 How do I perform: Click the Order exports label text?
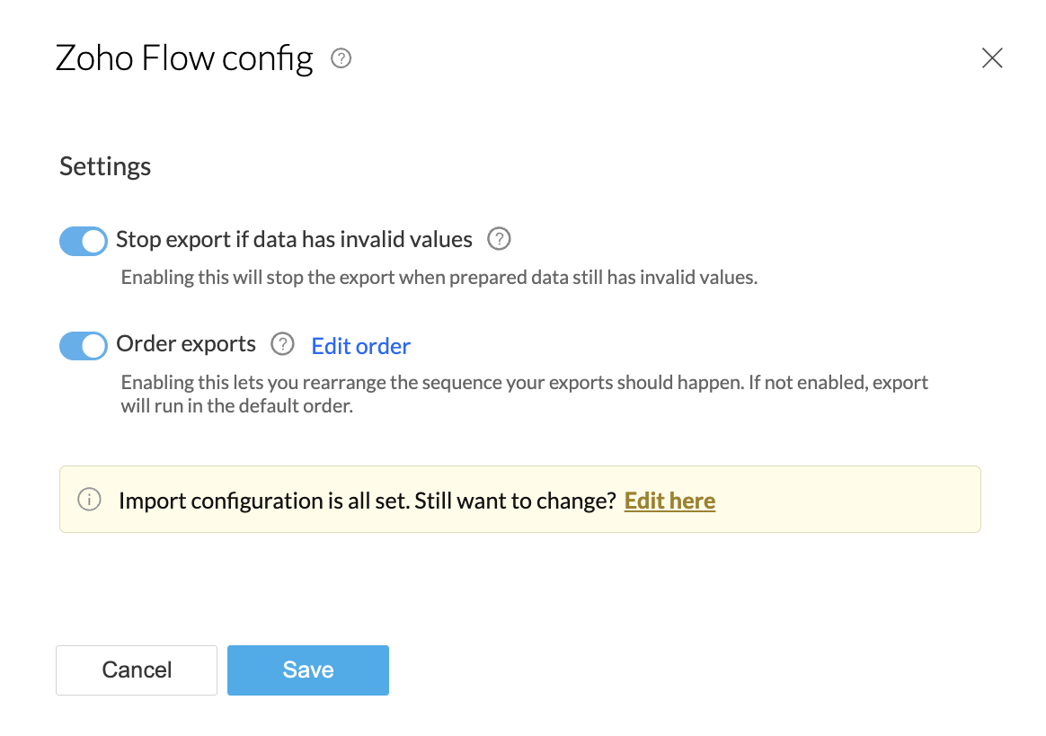click(186, 344)
